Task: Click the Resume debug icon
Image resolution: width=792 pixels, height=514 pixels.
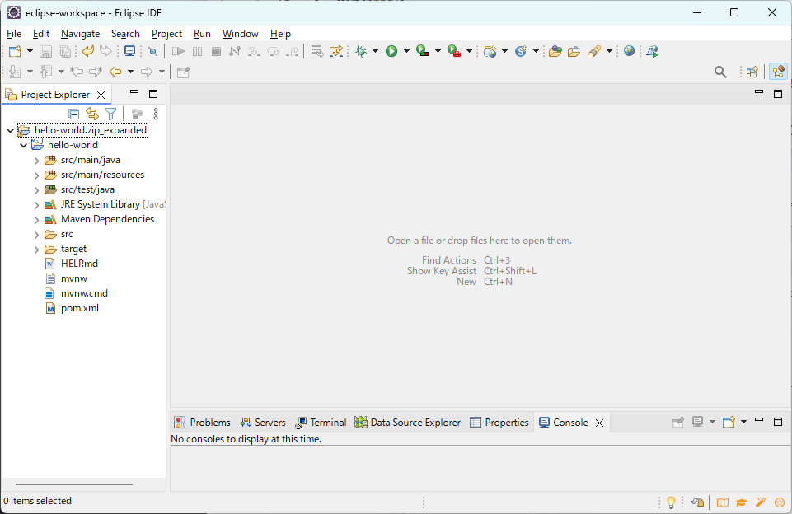Action: pyautogui.click(x=178, y=51)
